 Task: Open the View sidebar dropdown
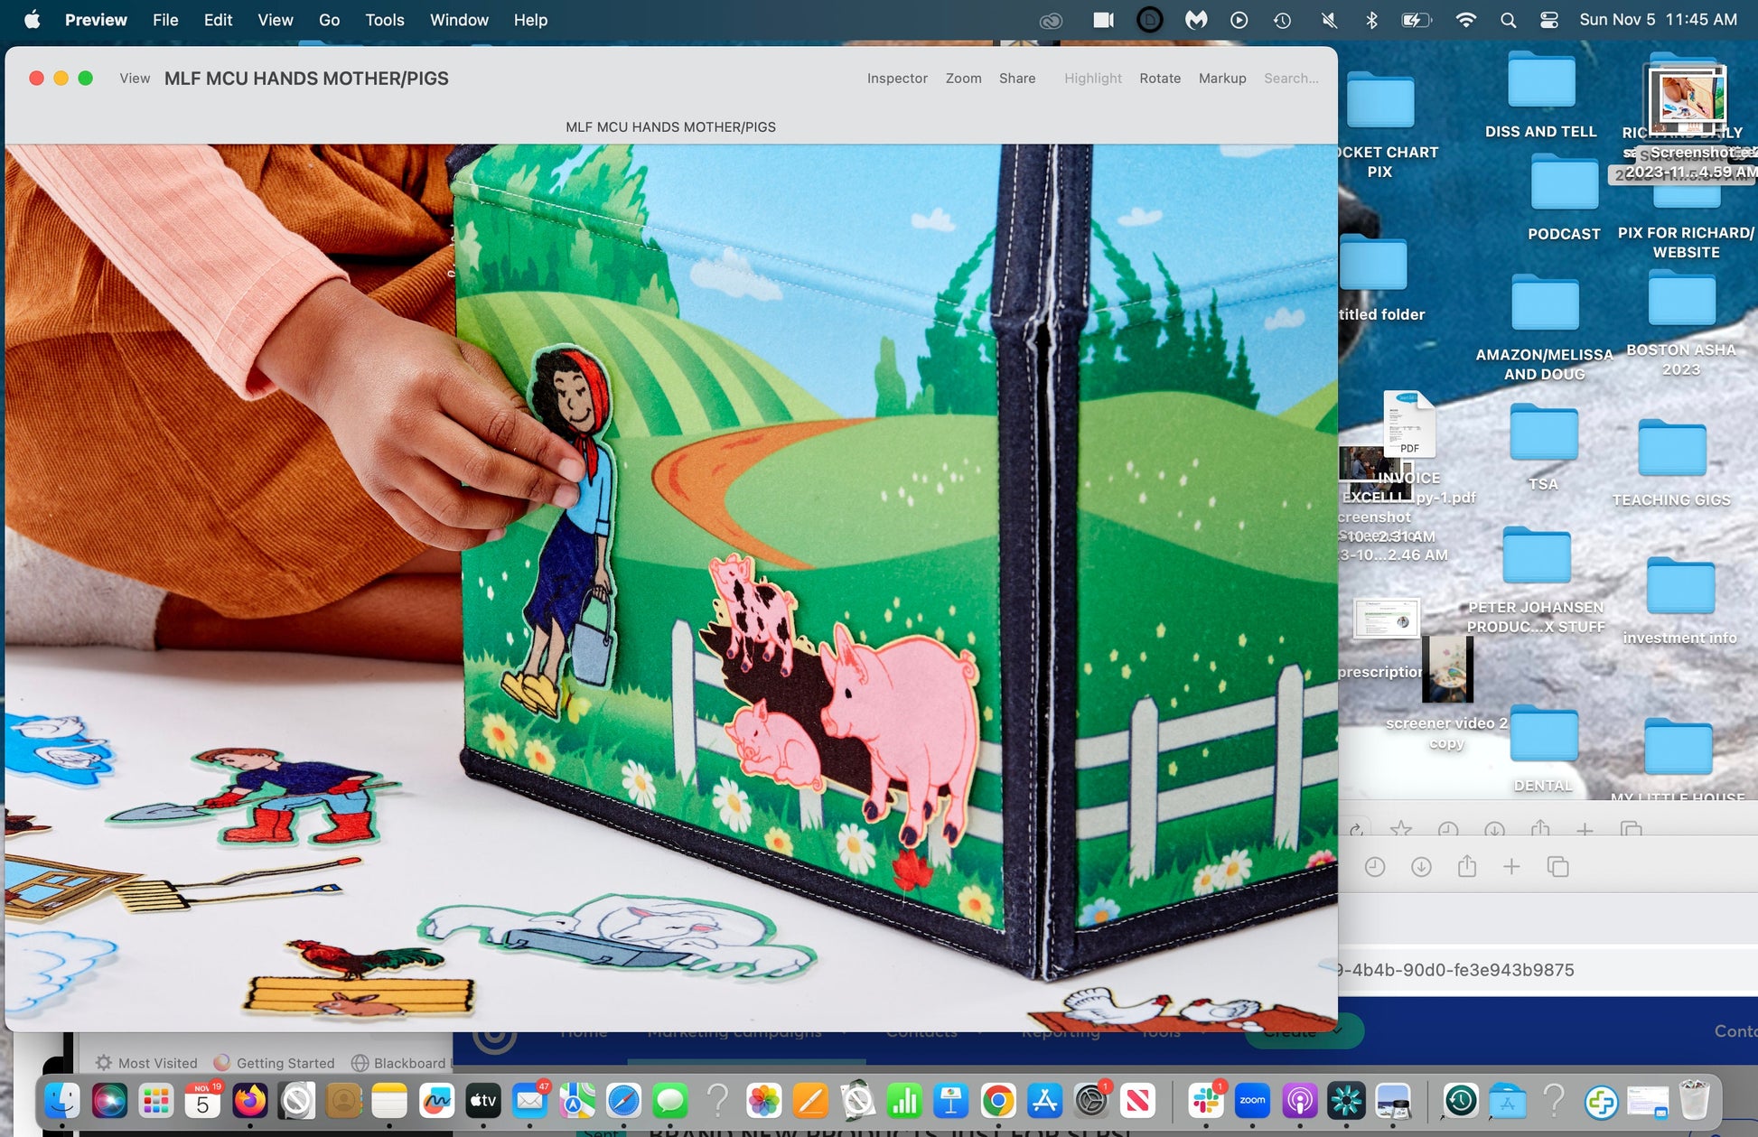coord(135,79)
